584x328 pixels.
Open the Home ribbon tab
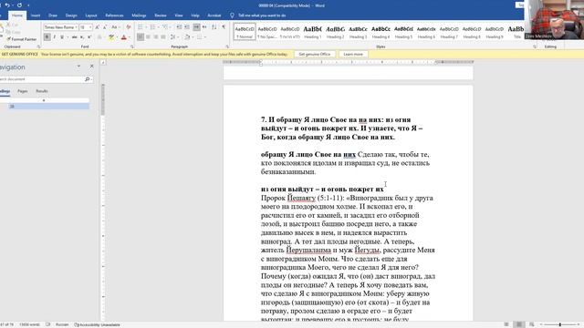click(17, 15)
